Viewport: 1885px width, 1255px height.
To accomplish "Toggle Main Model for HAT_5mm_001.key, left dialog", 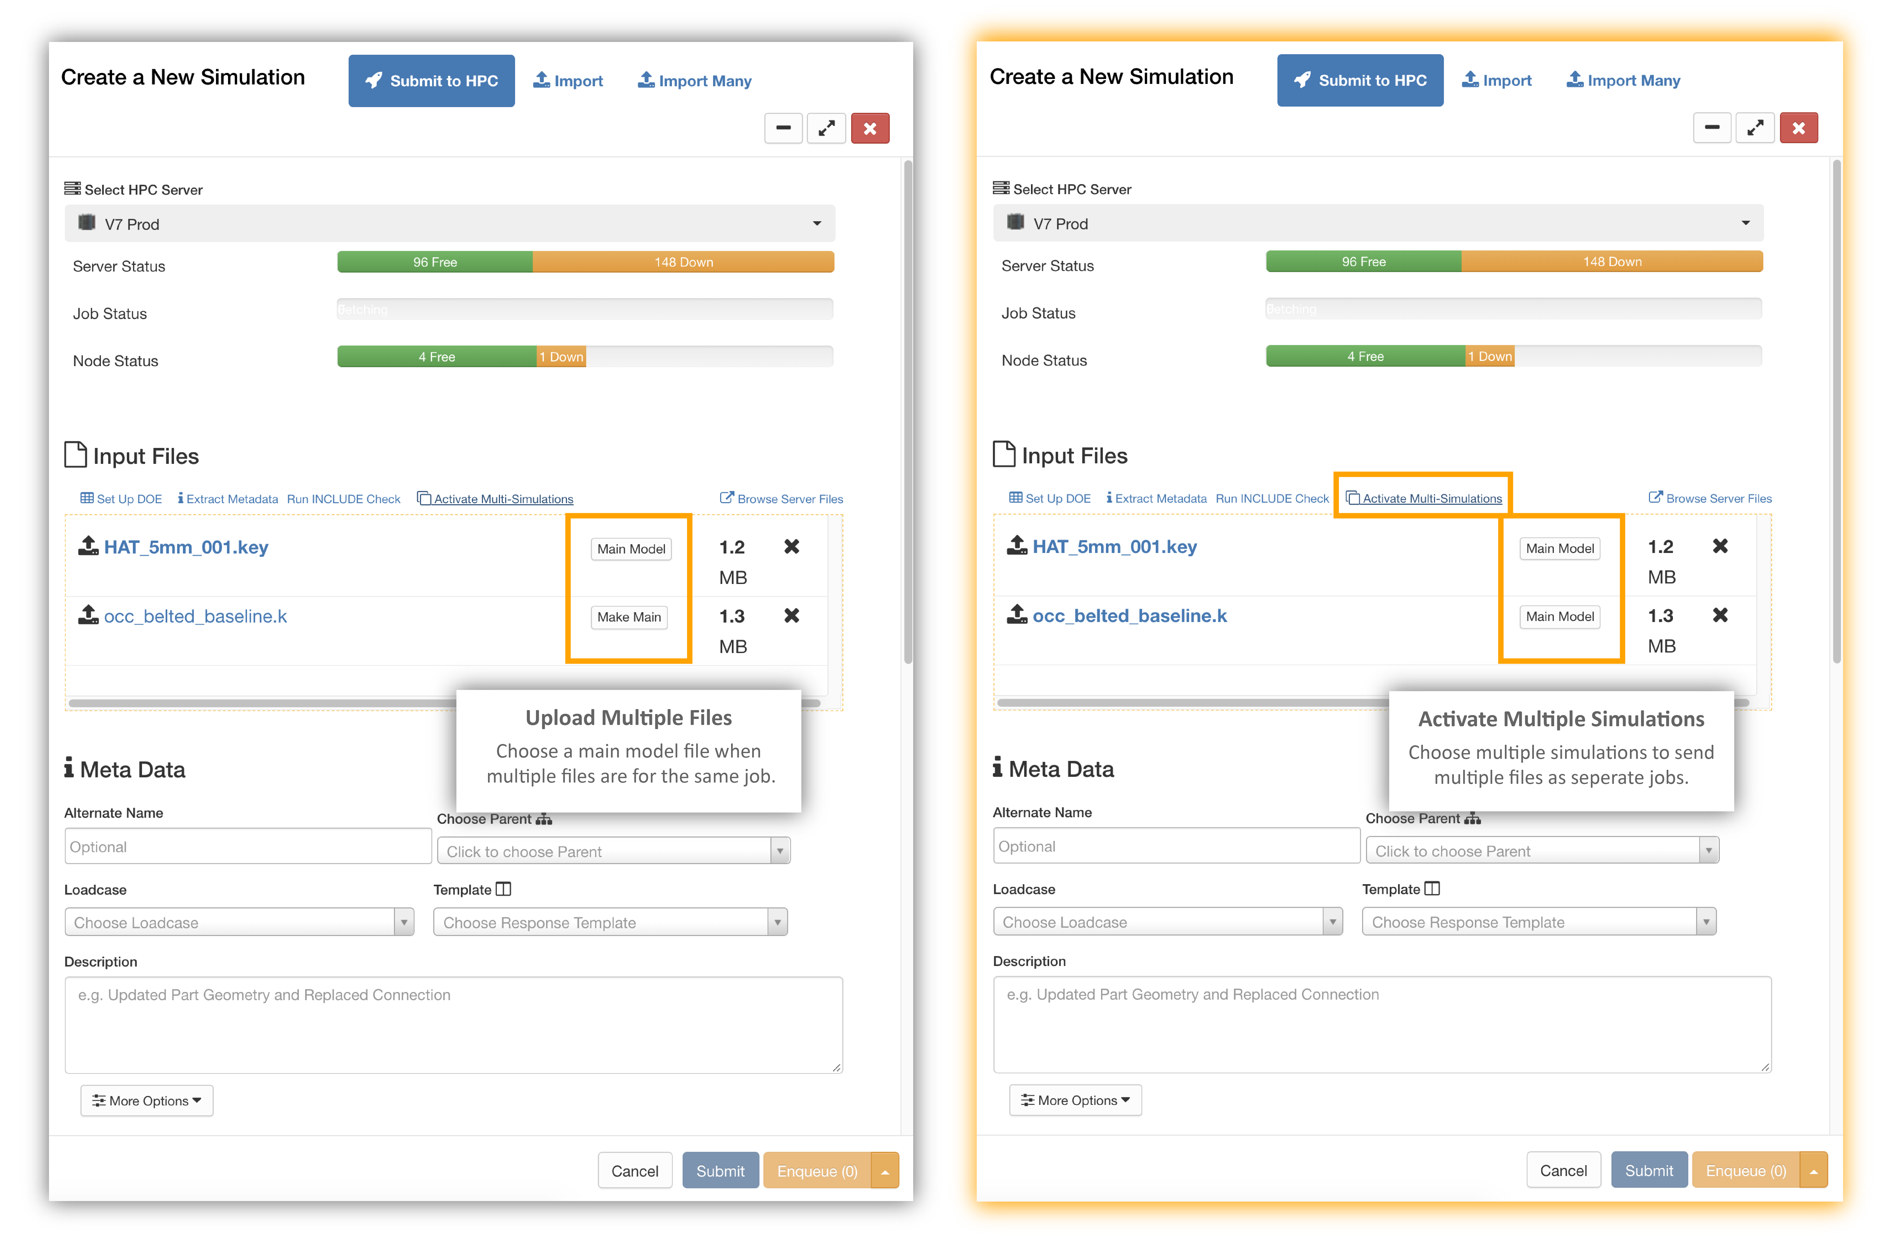I will coord(631,549).
